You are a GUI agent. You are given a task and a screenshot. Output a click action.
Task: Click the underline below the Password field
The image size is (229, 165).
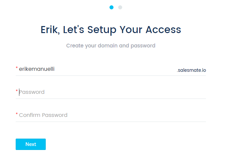[111, 99]
